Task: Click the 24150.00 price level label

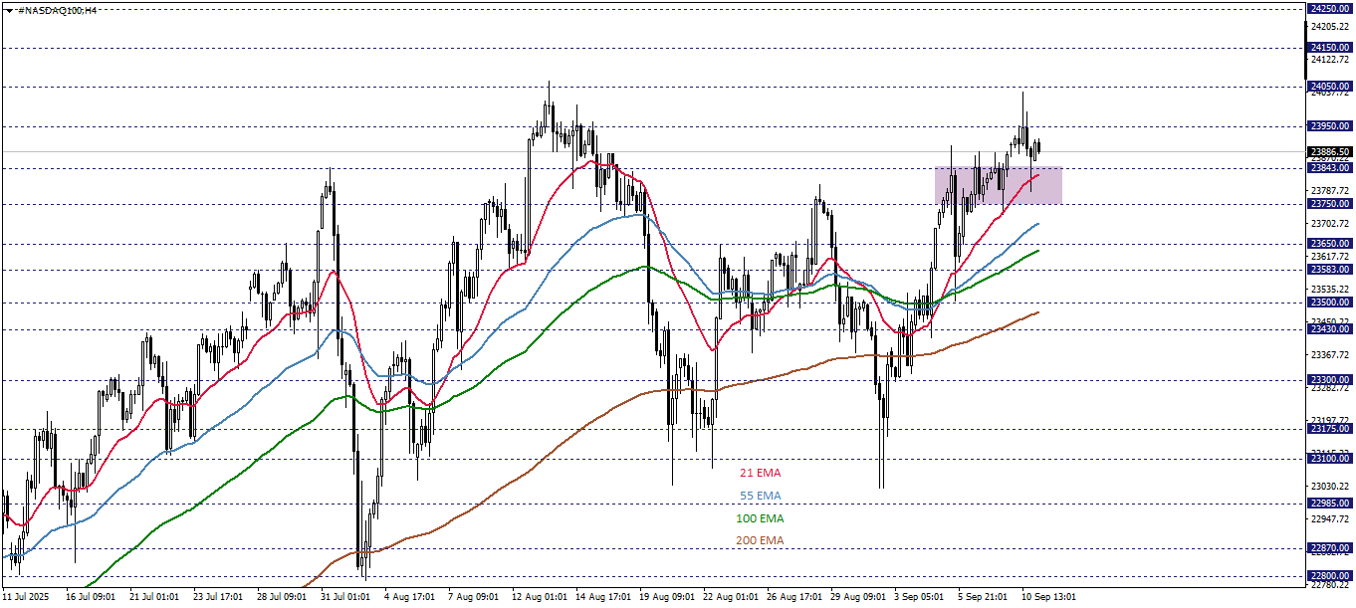Action: coord(1330,48)
